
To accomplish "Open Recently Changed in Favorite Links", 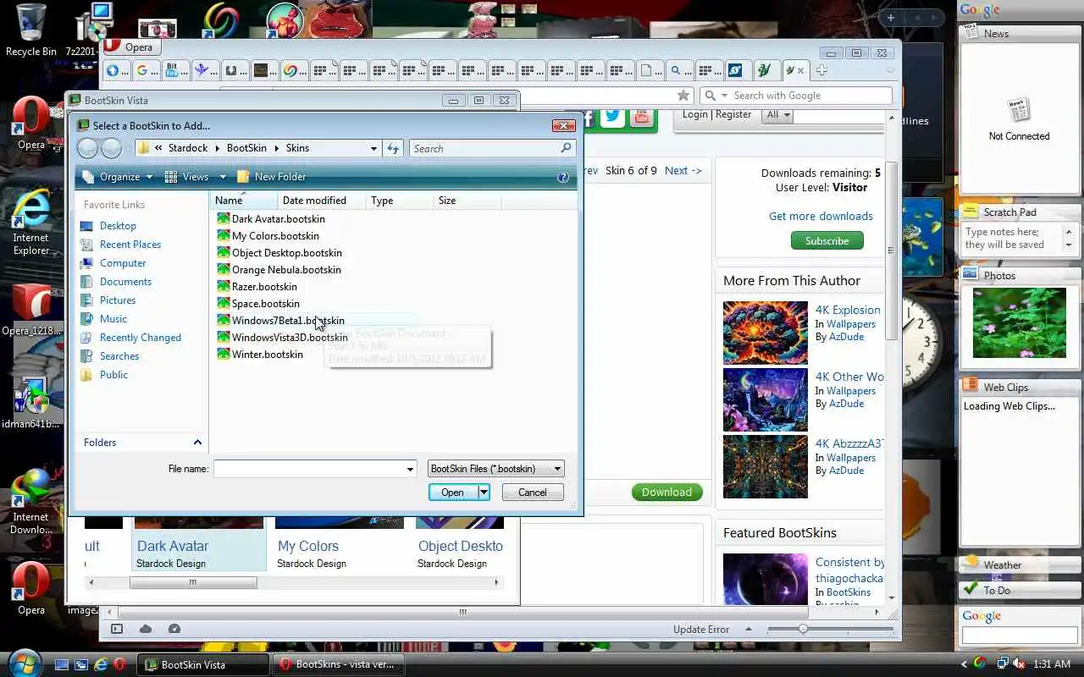I will (141, 338).
